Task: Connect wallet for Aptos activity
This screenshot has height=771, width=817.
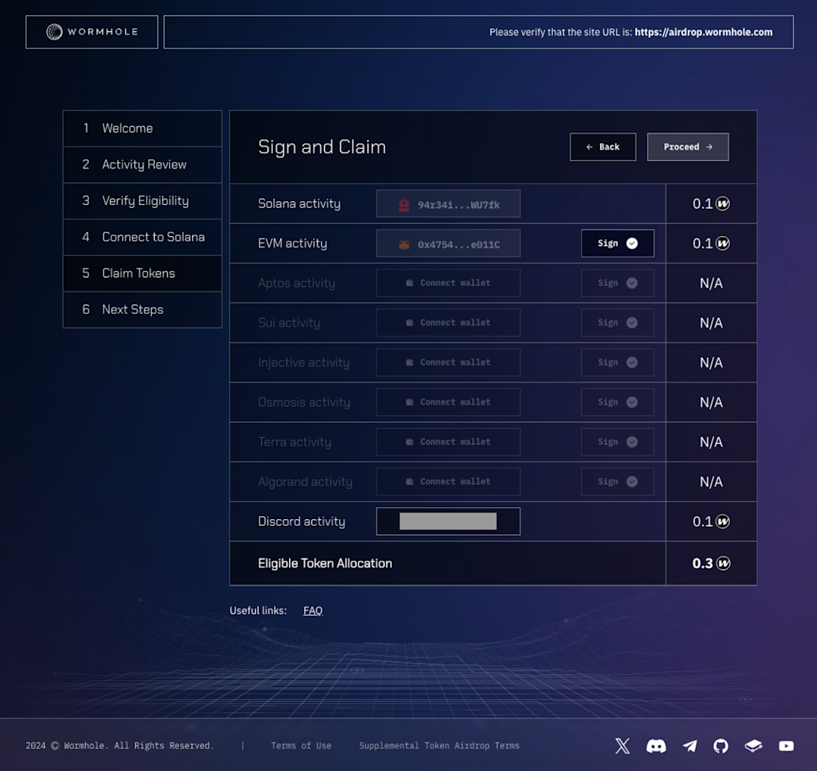Action: 448,282
